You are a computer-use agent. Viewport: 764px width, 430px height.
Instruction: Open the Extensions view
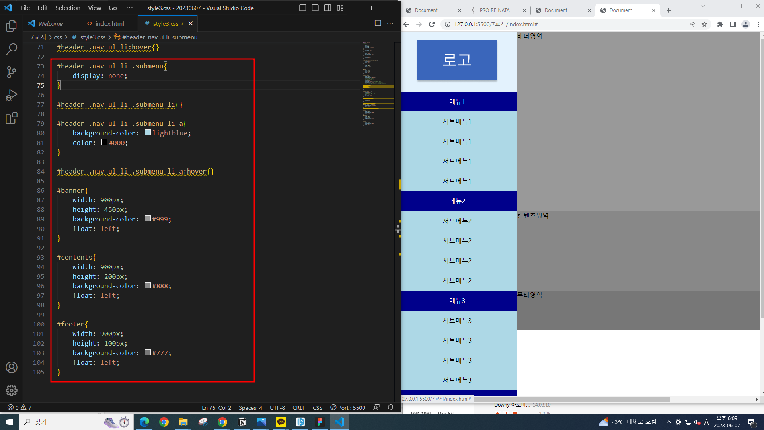[12, 118]
